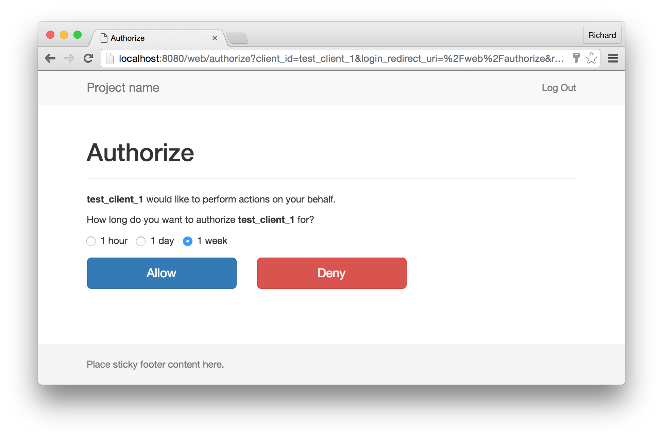Click the Project name header link
663x439 pixels.
123,88
